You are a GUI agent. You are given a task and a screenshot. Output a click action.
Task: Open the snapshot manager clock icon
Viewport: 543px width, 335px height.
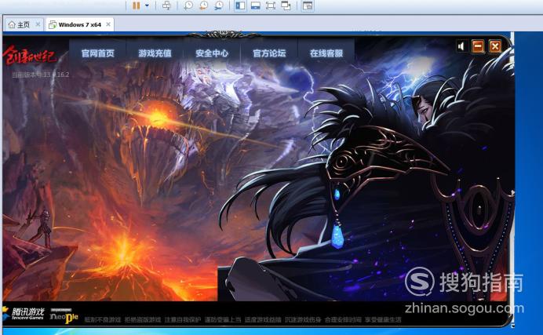pyautogui.click(x=219, y=5)
